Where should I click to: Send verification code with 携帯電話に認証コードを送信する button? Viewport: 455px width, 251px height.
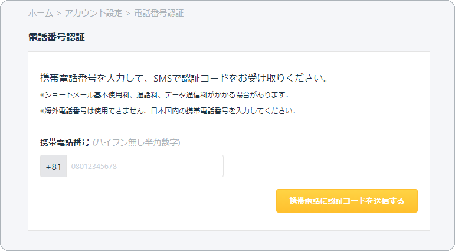click(347, 201)
